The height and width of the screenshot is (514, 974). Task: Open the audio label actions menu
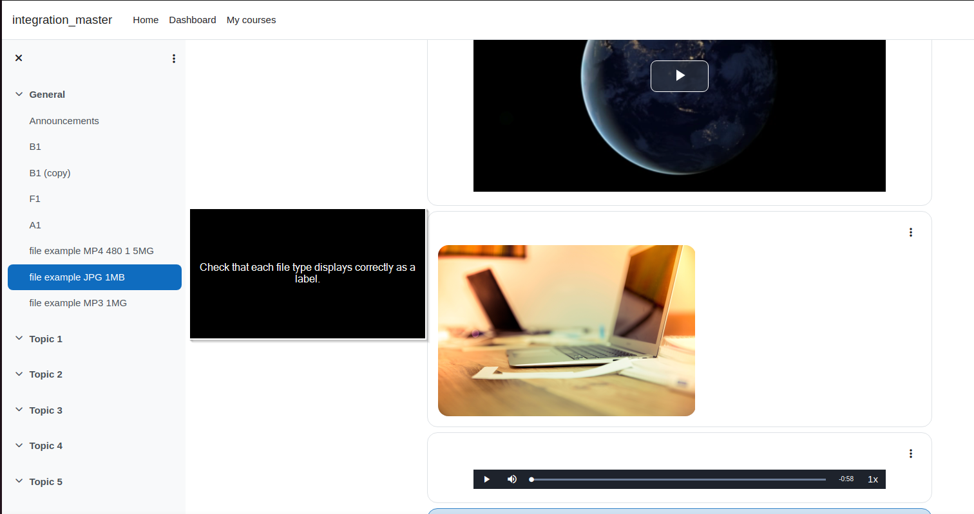tap(911, 454)
